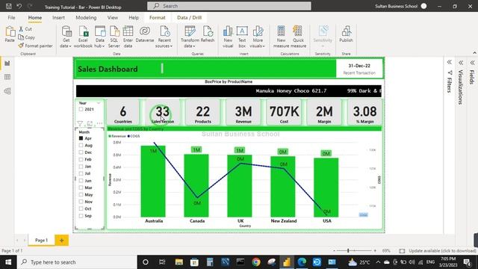Click the Sultan Business School account
Viewport: 478px width, 269px height.
(400, 6)
